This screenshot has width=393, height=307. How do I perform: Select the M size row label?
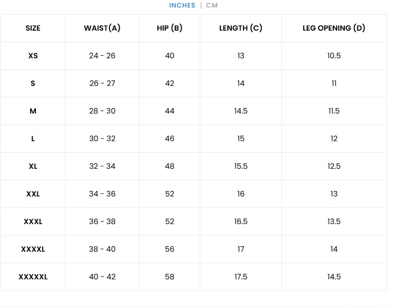tap(33, 111)
